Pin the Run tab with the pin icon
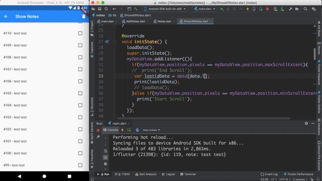The height and width of the screenshot is (181, 322). [x=98, y=137]
